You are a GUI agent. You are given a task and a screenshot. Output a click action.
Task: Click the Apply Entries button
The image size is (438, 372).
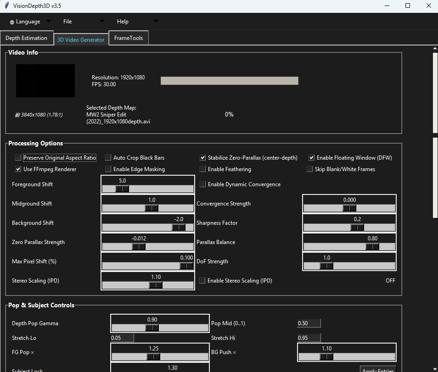(378, 369)
